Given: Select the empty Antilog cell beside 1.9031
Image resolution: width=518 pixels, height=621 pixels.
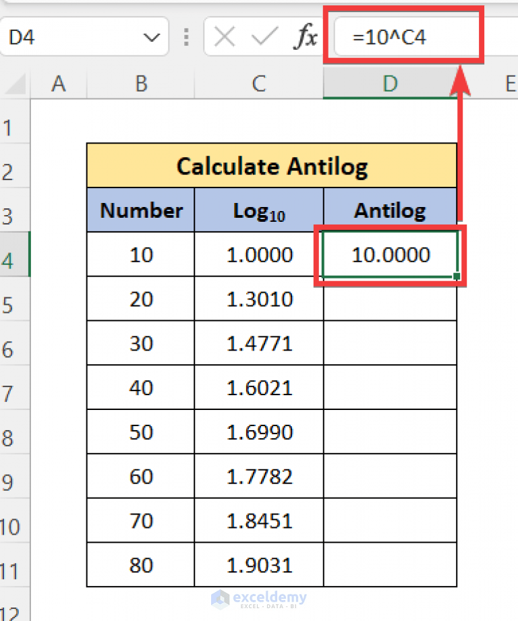Looking at the screenshot, I should point(390,565).
